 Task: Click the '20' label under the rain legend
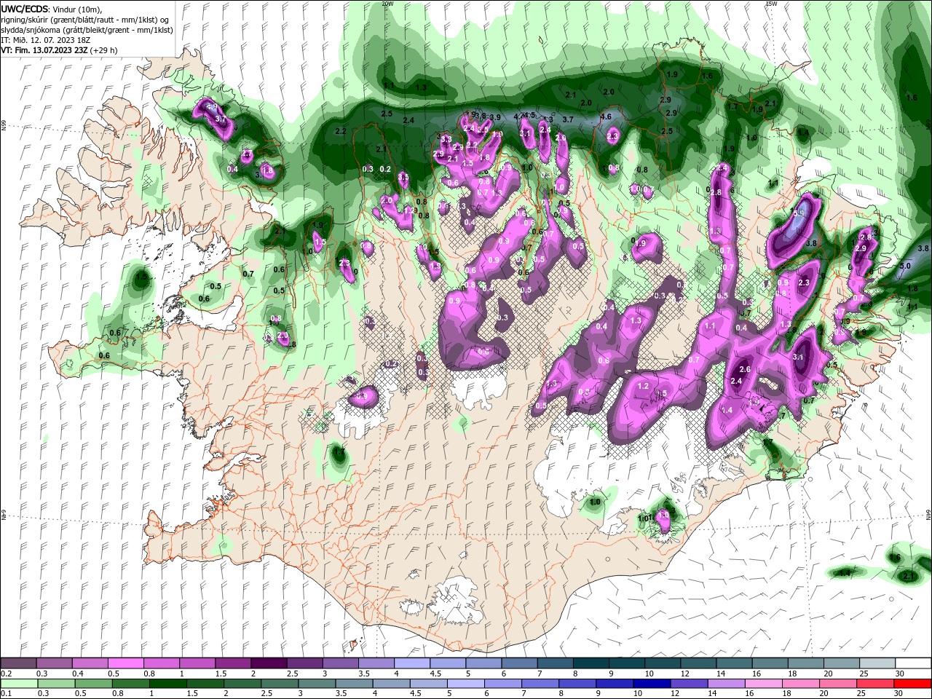825,693
